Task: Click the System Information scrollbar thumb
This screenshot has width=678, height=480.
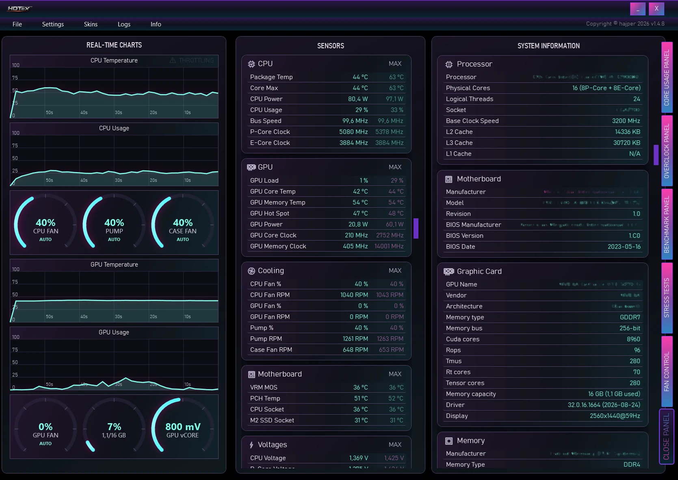Action: (656, 155)
